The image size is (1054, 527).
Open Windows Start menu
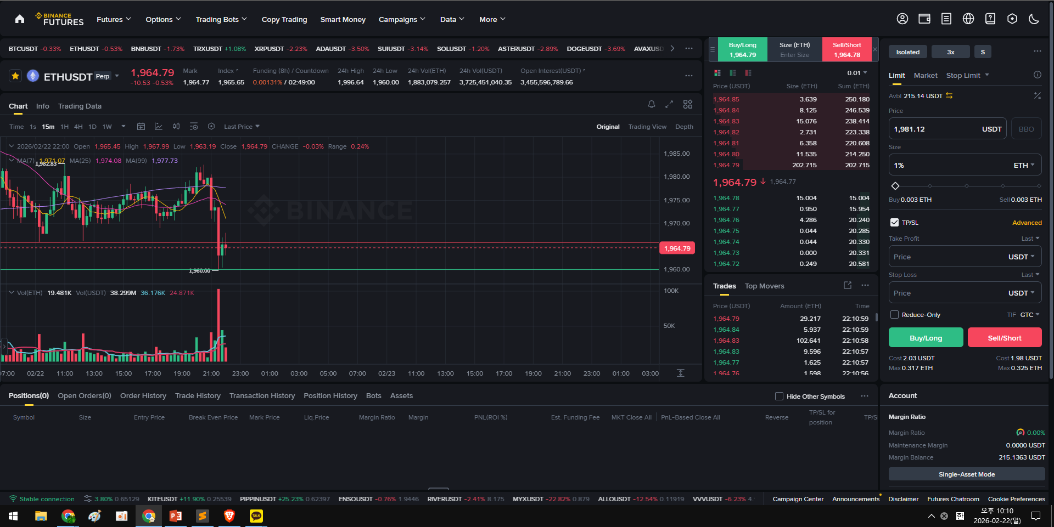[13, 515]
